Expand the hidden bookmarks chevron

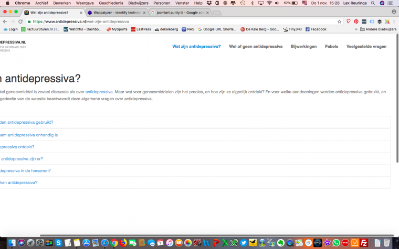pos(356,29)
